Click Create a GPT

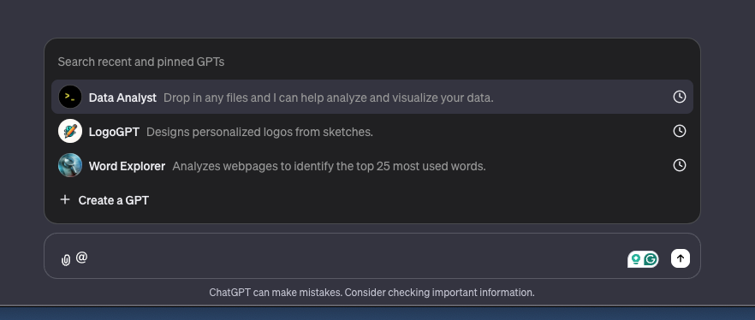[114, 200]
